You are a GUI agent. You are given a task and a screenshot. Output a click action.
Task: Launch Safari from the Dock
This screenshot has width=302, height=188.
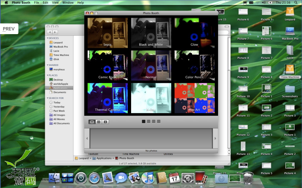pos(94,178)
